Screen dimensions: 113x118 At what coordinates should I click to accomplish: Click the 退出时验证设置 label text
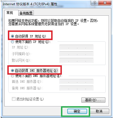point(30,99)
